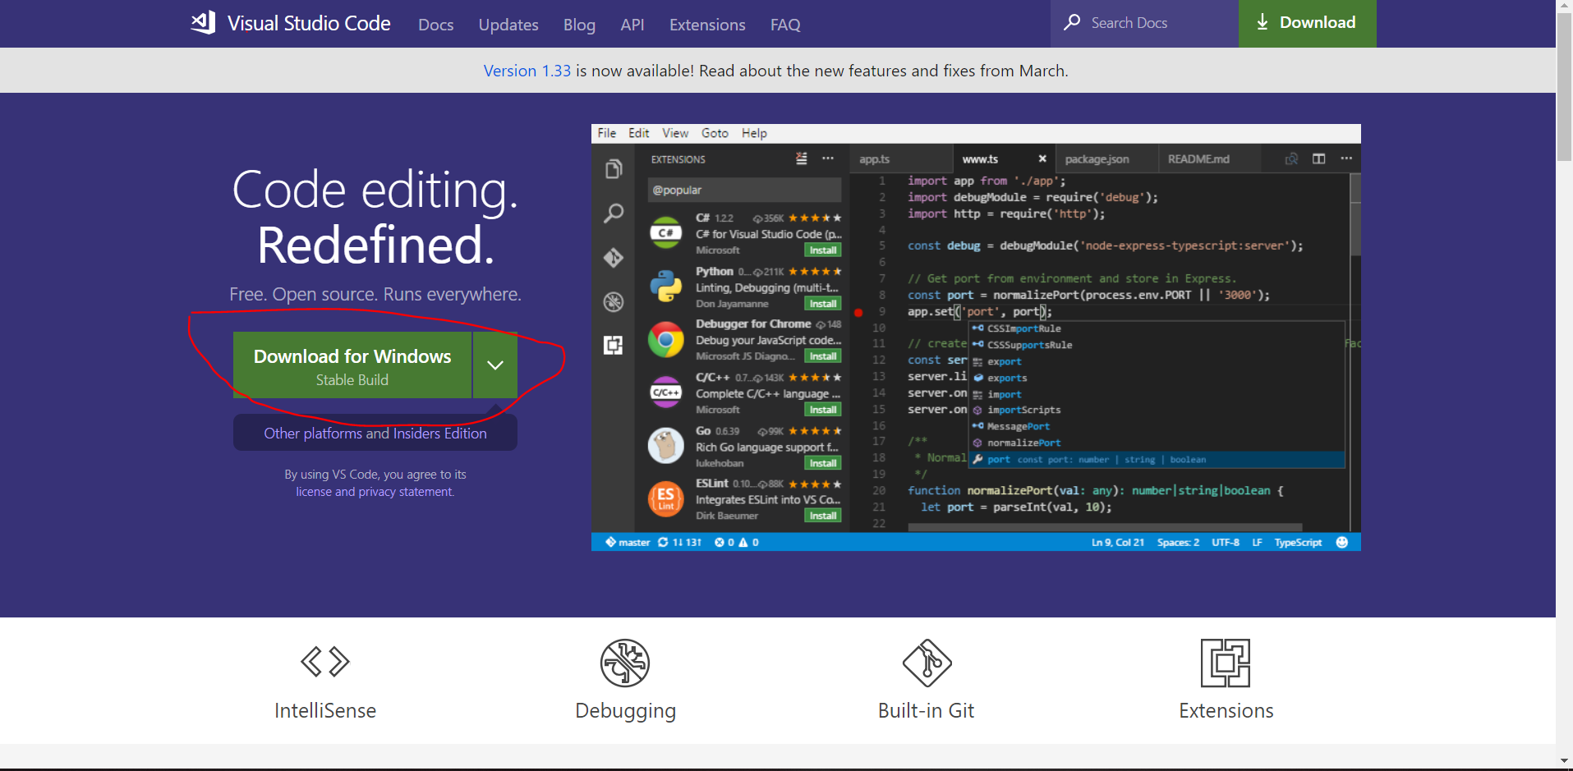
Task: Click the magnifier icon beside Search Docs
Action: tap(1072, 22)
